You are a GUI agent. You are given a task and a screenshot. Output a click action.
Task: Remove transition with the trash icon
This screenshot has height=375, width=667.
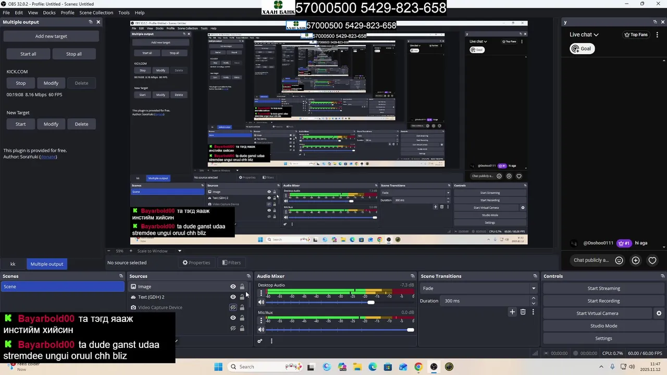[x=523, y=312]
